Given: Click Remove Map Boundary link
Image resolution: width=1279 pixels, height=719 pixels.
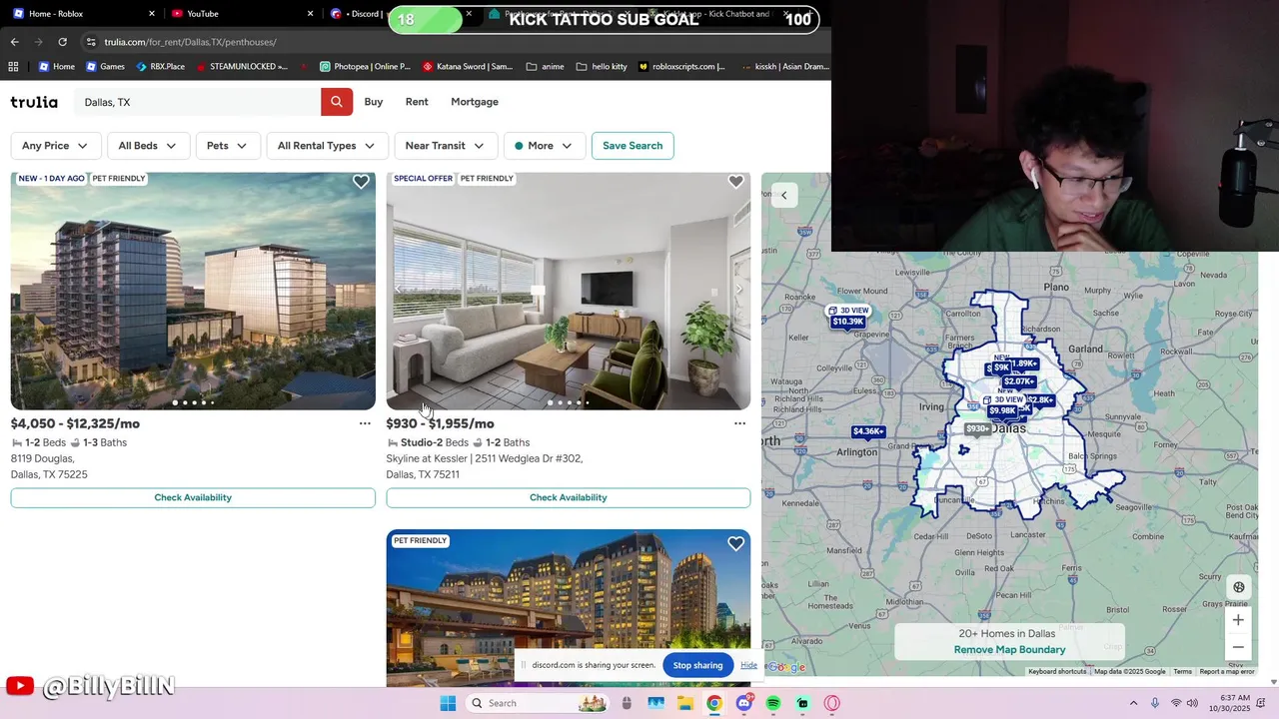Looking at the screenshot, I should (1009, 650).
